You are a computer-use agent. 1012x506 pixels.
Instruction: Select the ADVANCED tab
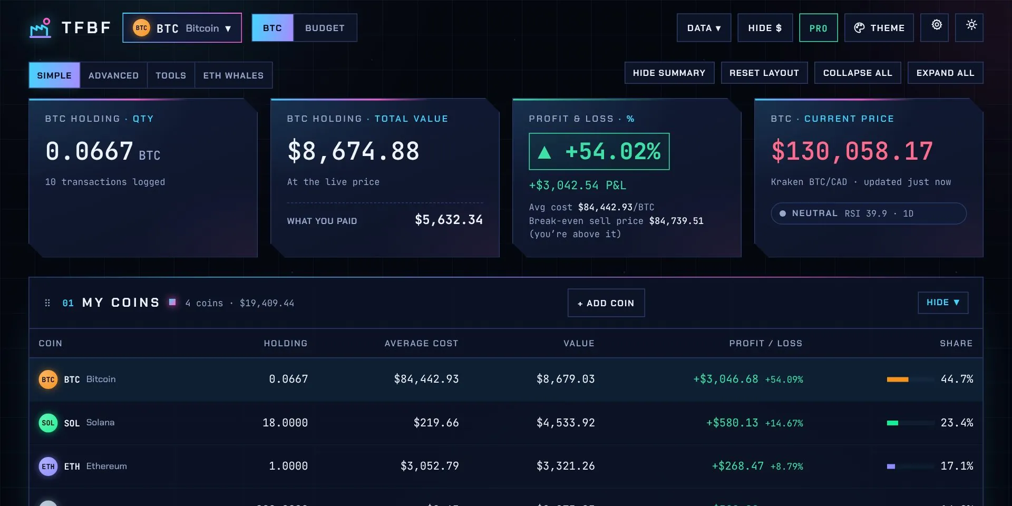113,75
